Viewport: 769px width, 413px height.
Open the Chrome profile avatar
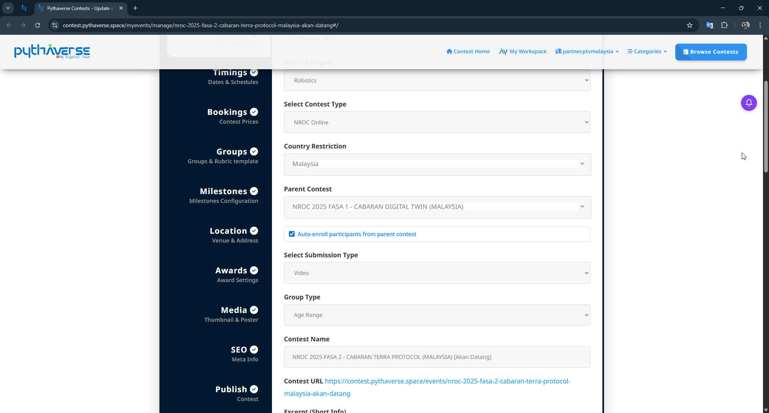745,25
